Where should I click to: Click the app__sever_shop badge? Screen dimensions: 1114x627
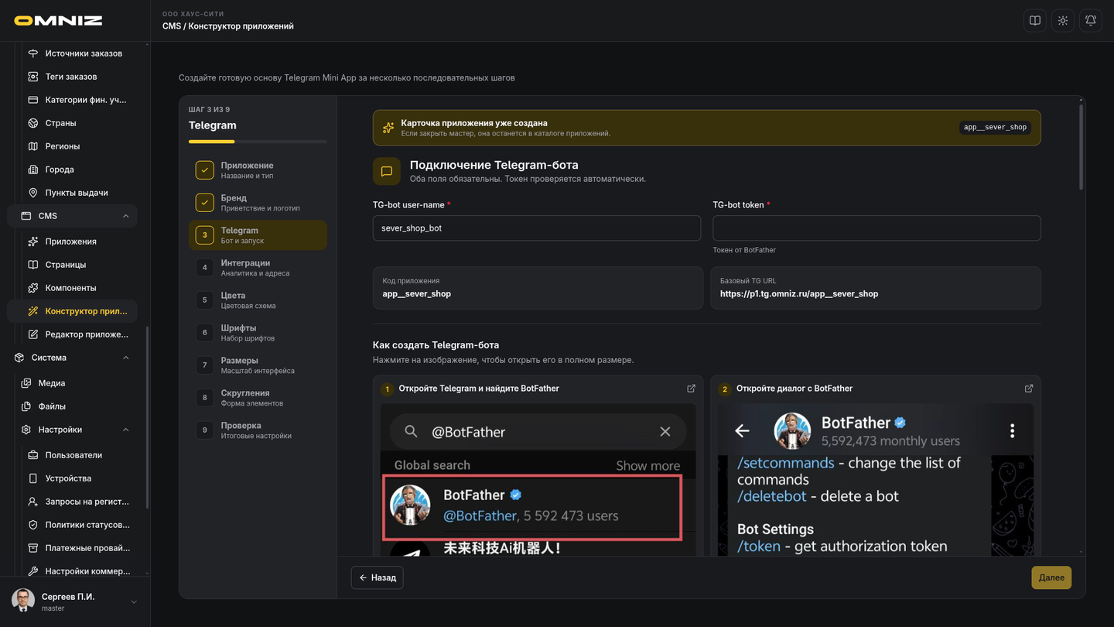click(995, 128)
